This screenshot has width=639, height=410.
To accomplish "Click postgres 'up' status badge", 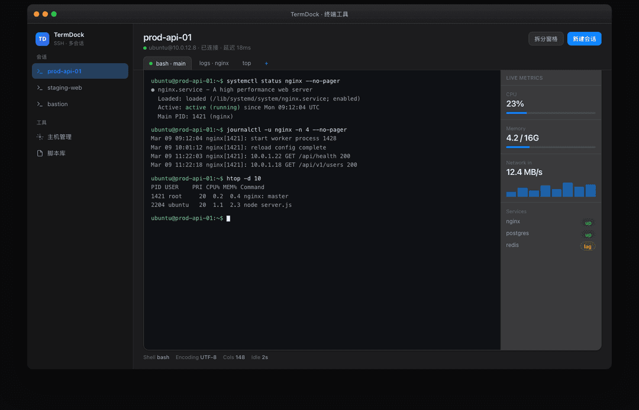I will 588,235.
